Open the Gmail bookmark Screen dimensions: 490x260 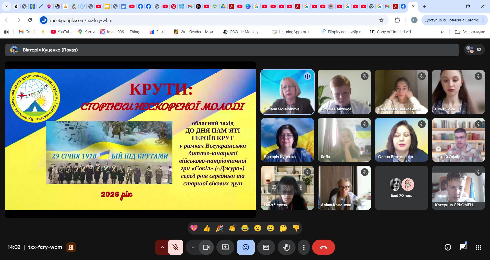point(27,32)
